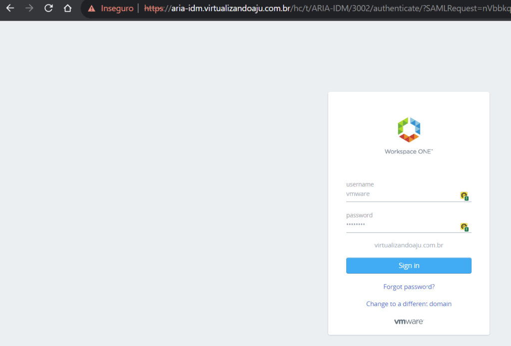Click the browser forward arrow
The height and width of the screenshot is (346, 511).
pos(29,8)
